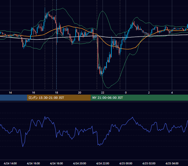Viewport: 188px width, 166px height.
Task: Click the 0 hour axis label
Action: pyautogui.click(x=126, y=93)
